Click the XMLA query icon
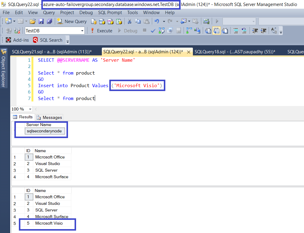This screenshot has height=233, width=304. click(119, 21)
